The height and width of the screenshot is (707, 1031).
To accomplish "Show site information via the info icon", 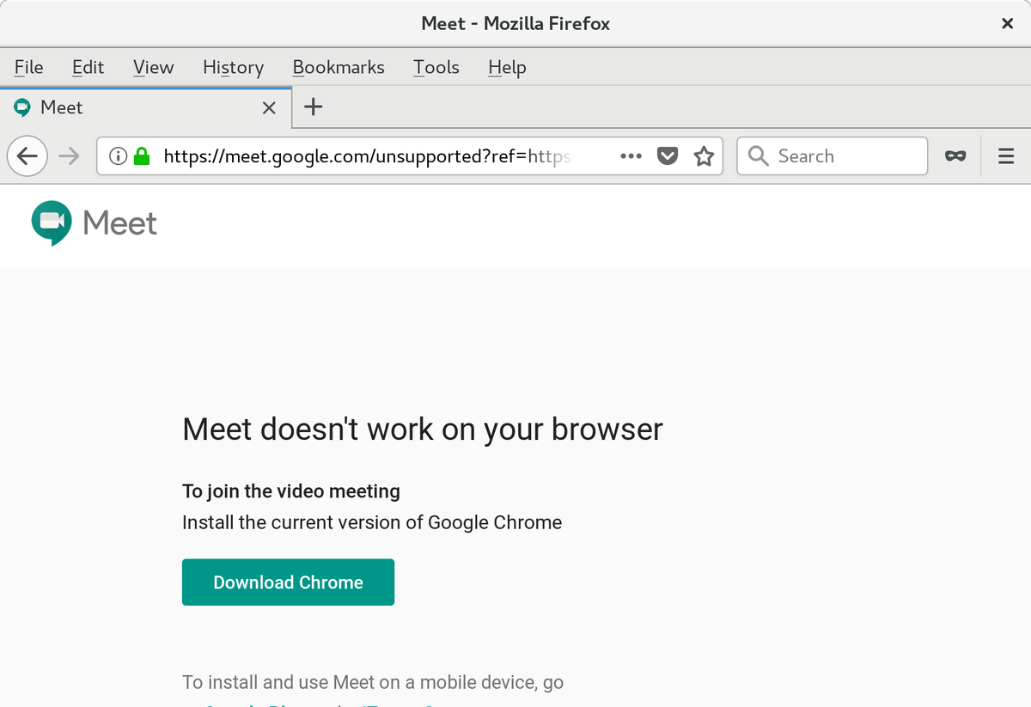I will coord(119,156).
